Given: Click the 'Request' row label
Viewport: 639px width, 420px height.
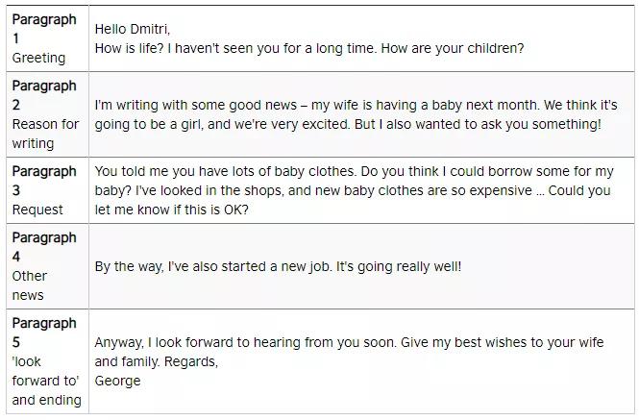Looking at the screenshot, I should pos(37,210).
